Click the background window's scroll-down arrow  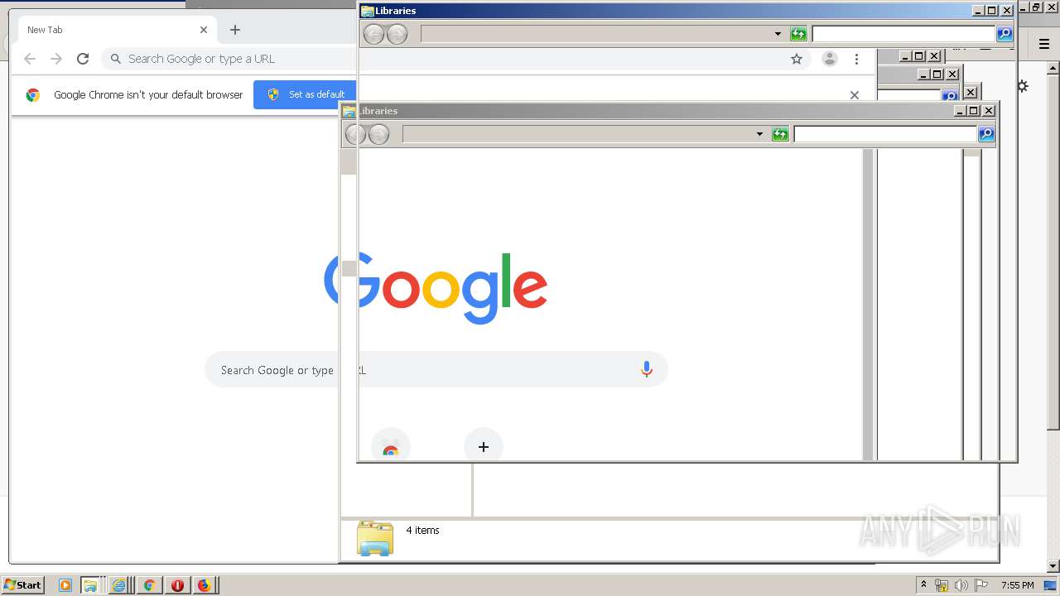pyautogui.click(x=1053, y=566)
